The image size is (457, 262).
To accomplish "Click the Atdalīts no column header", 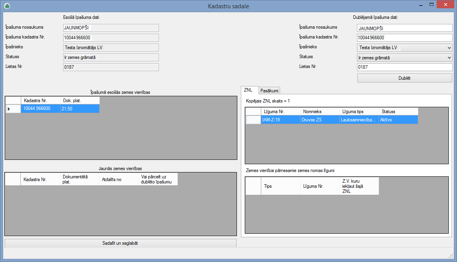I will tap(118, 180).
